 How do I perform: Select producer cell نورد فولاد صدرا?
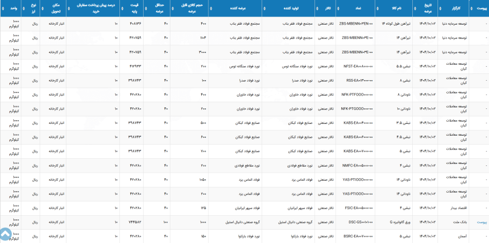pyautogui.click(x=302, y=81)
